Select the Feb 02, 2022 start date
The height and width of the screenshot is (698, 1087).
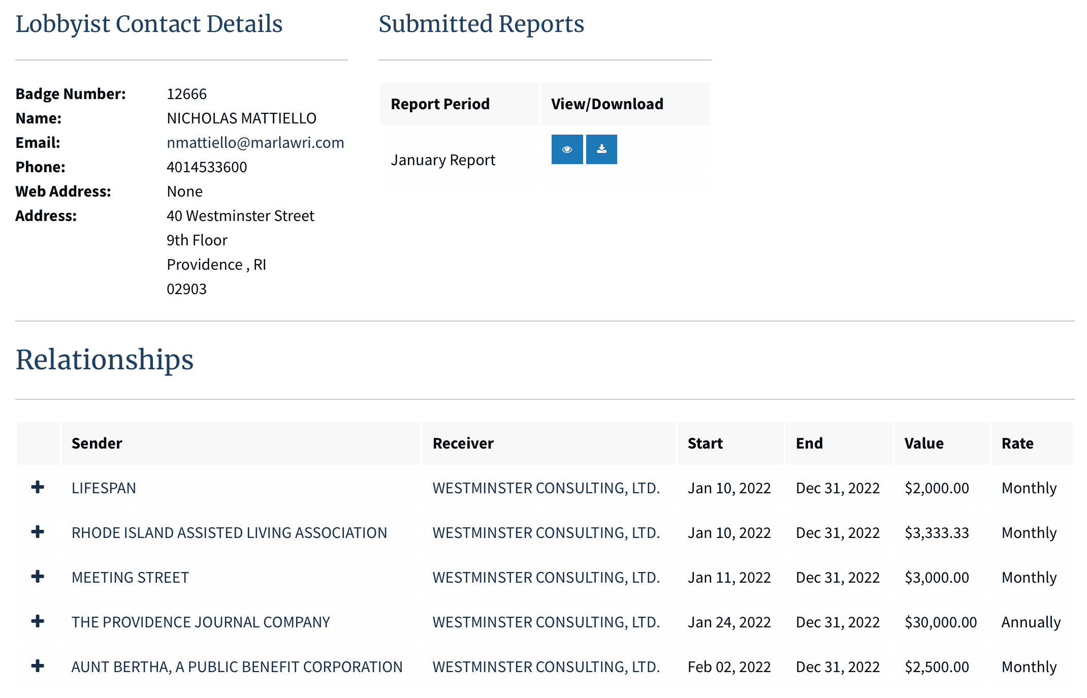(729, 667)
